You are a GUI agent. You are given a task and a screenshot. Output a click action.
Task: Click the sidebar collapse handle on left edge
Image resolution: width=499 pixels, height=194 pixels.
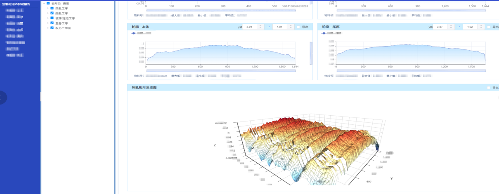coord(2,97)
